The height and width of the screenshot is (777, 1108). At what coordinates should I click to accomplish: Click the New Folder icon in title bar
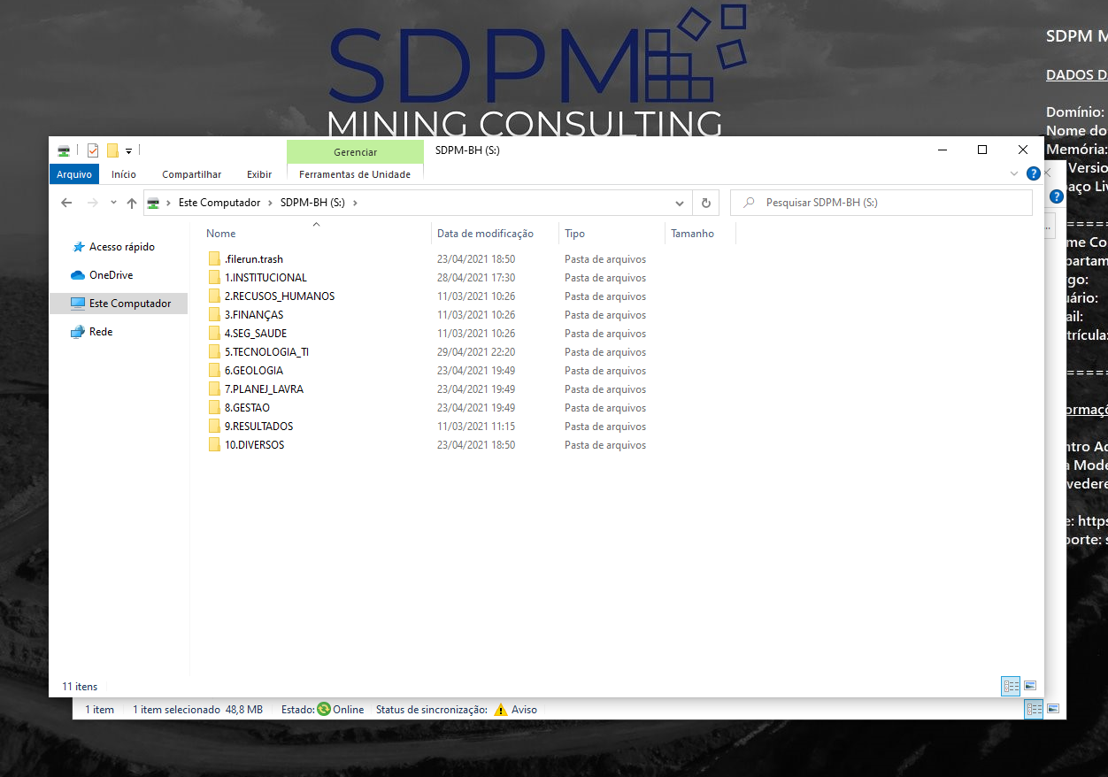click(112, 150)
